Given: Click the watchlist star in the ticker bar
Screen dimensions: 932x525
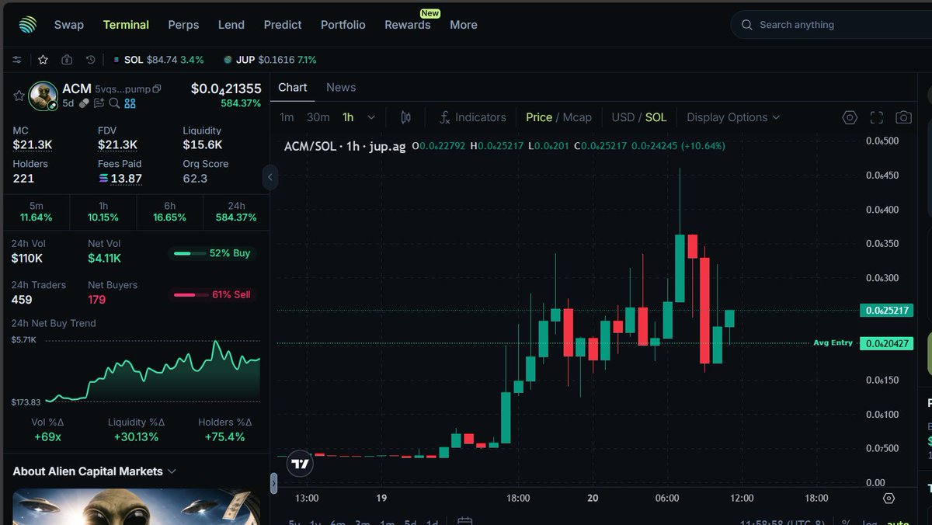Looking at the screenshot, I should (43, 60).
